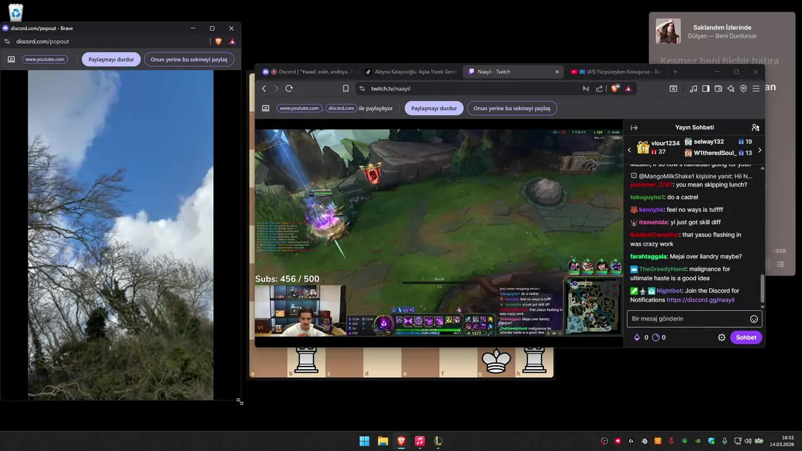Open Brave Rewards in the Twitch window
The width and height of the screenshot is (802, 451).
[628, 88]
